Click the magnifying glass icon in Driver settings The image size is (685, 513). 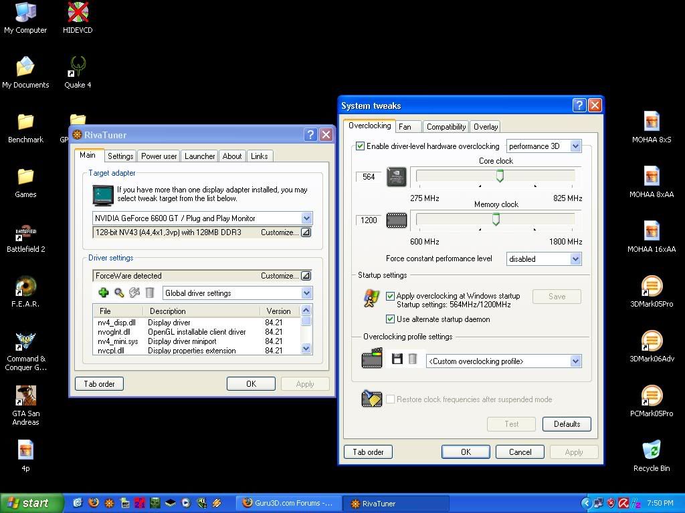click(x=119, y=293)
